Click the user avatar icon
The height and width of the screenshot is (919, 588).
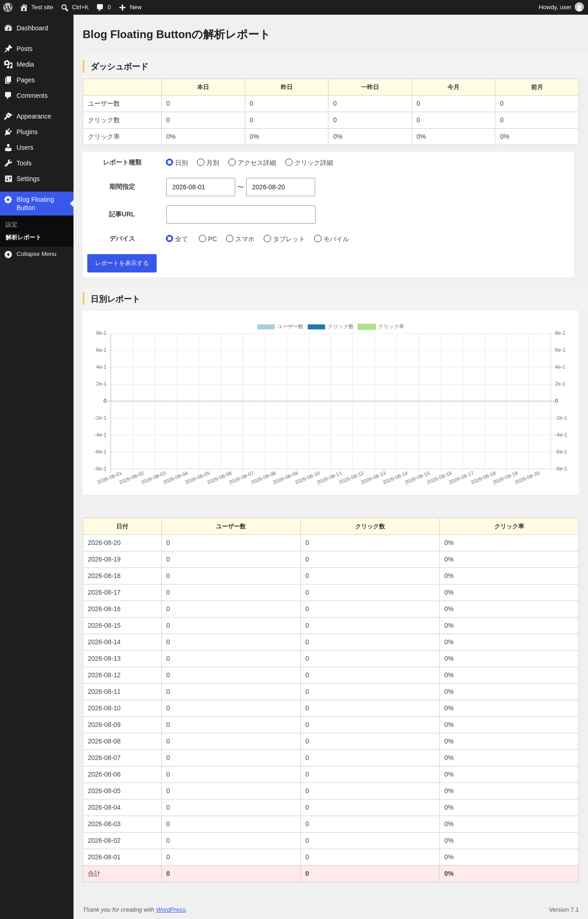[579, 7]
